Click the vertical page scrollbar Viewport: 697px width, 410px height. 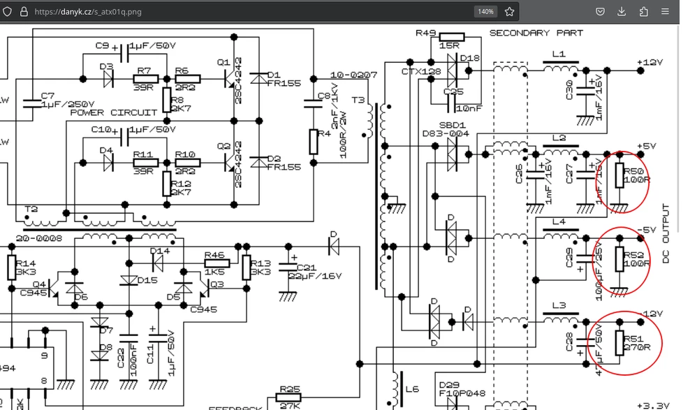tap(678, 129)
